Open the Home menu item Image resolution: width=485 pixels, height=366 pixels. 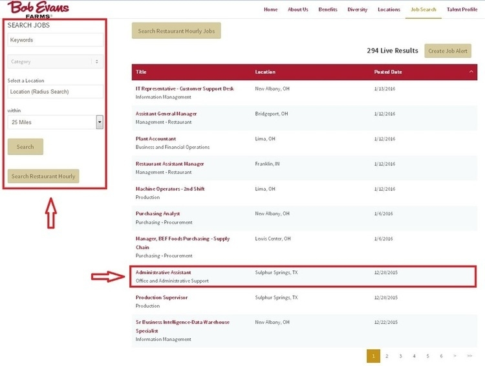271,10
